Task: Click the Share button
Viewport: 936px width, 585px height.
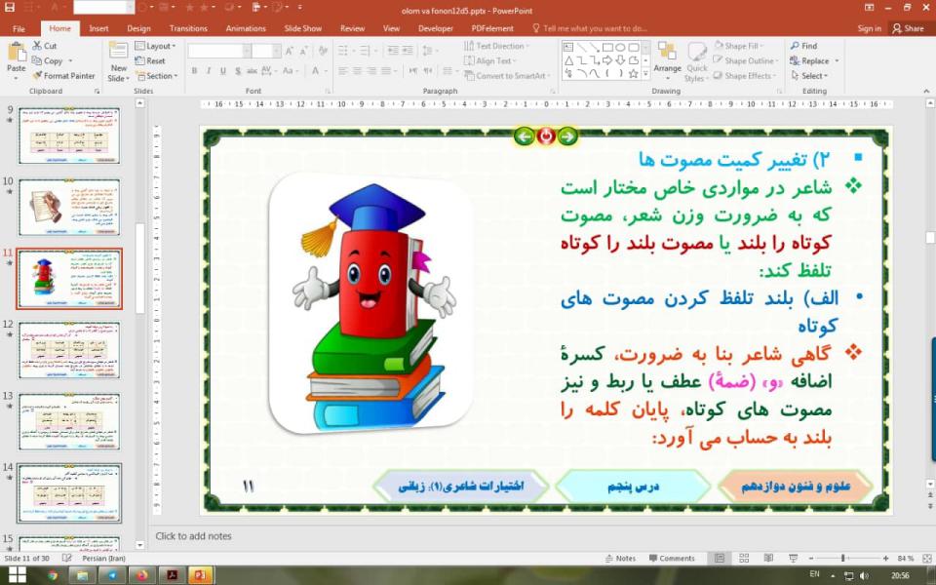Action: click(x=908, y=28)
